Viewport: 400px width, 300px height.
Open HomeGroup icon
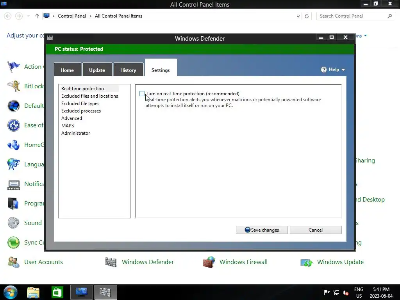pyautogui.click(x=13, y=145)
